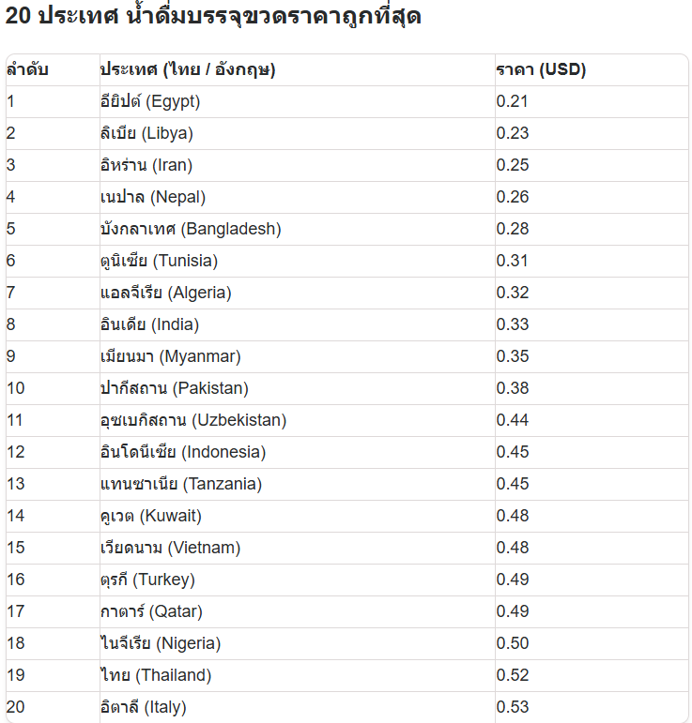692x723 pixels.
Task: Click the ประเทศ (ไทย / อังกฤษ) column header
Action: 298,69
